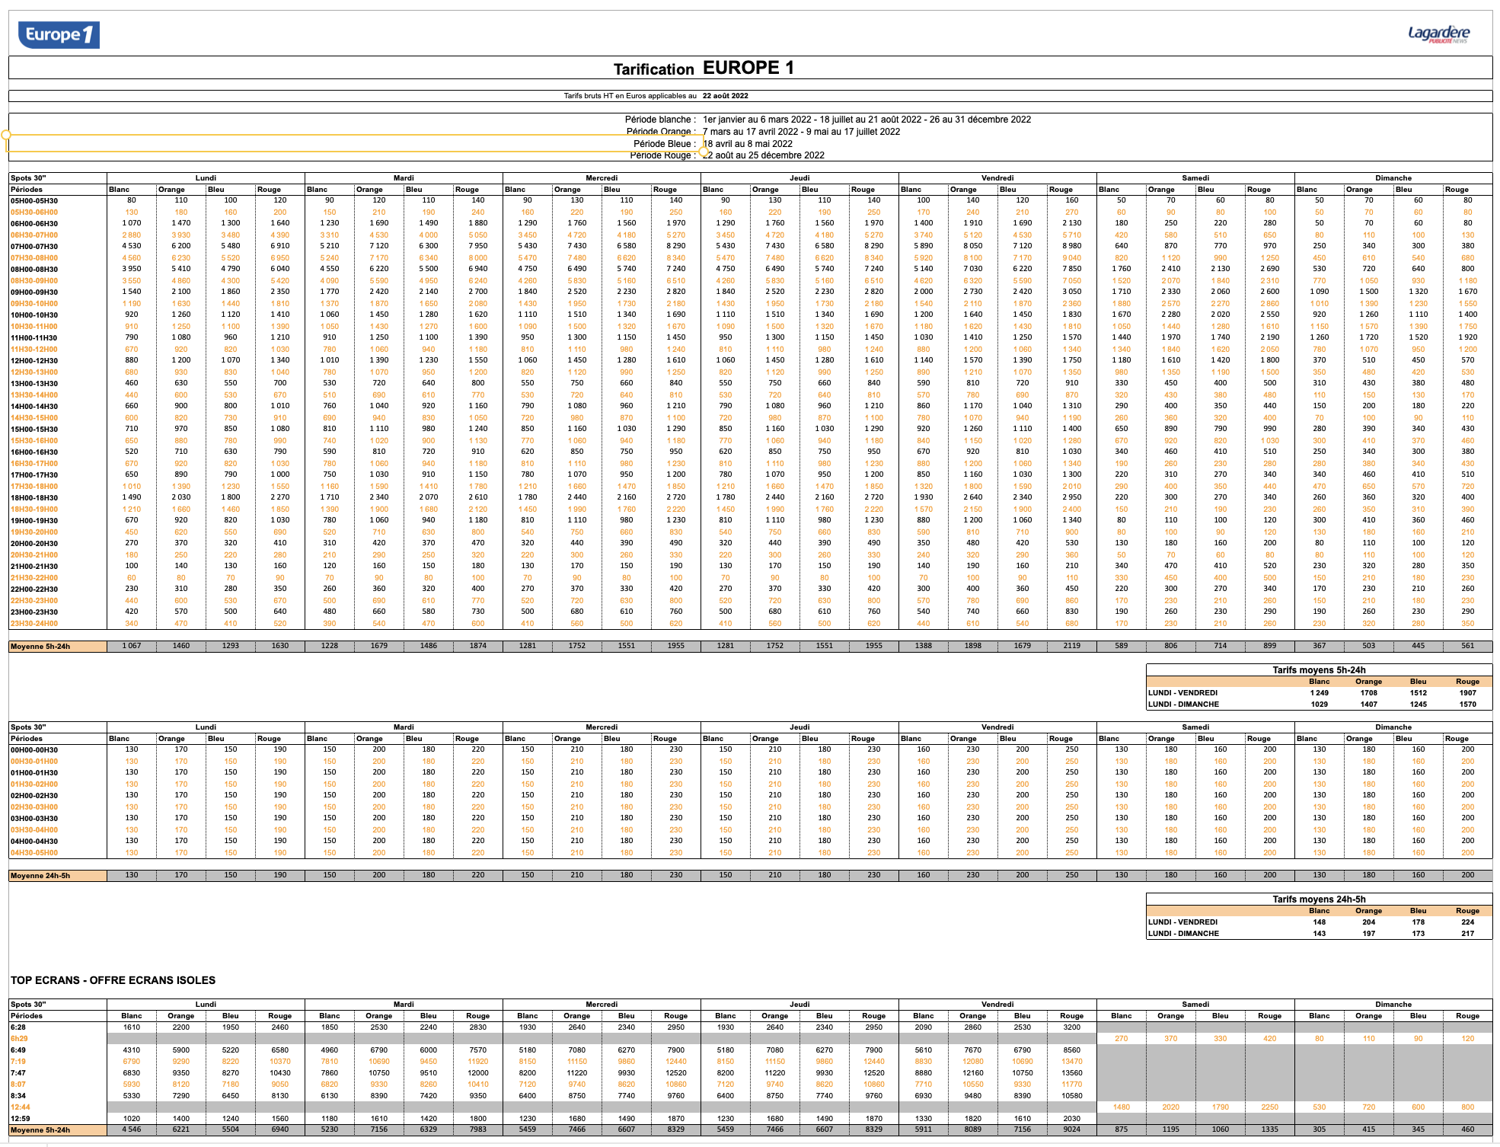Select the "Période Rouge :" label
The height and width of the screenshot is (1147, 1500).
pos(663,155)
